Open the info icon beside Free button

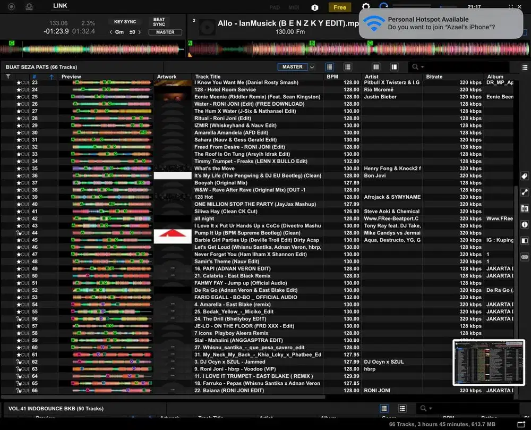point(315,7)
